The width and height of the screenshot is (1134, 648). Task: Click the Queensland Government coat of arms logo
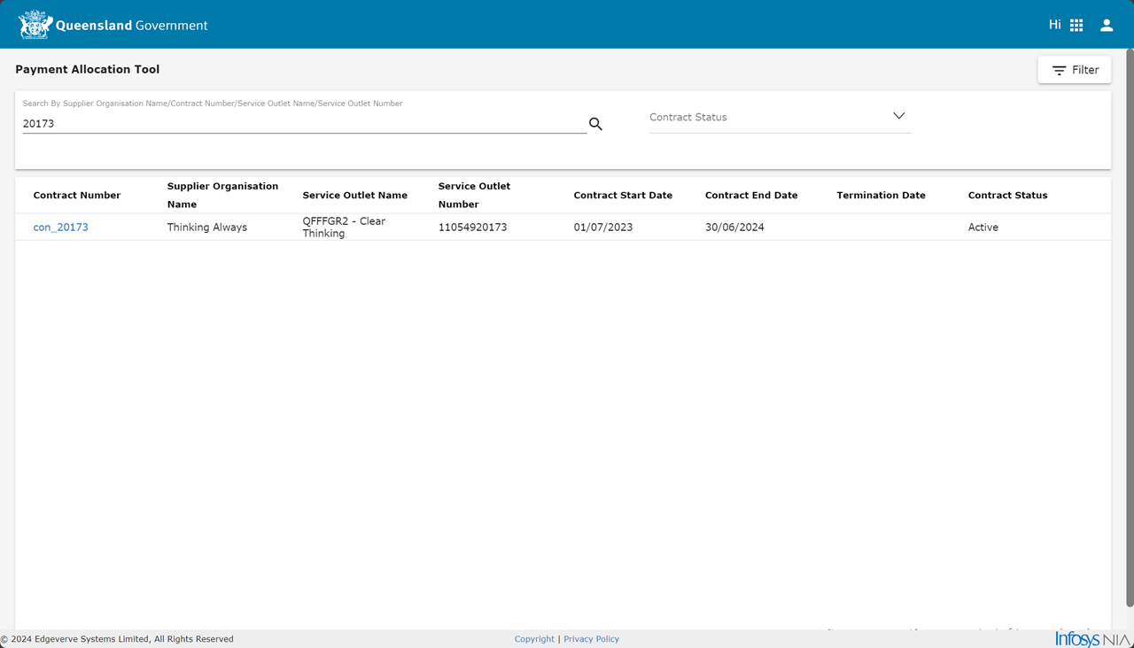pos(35,24)
